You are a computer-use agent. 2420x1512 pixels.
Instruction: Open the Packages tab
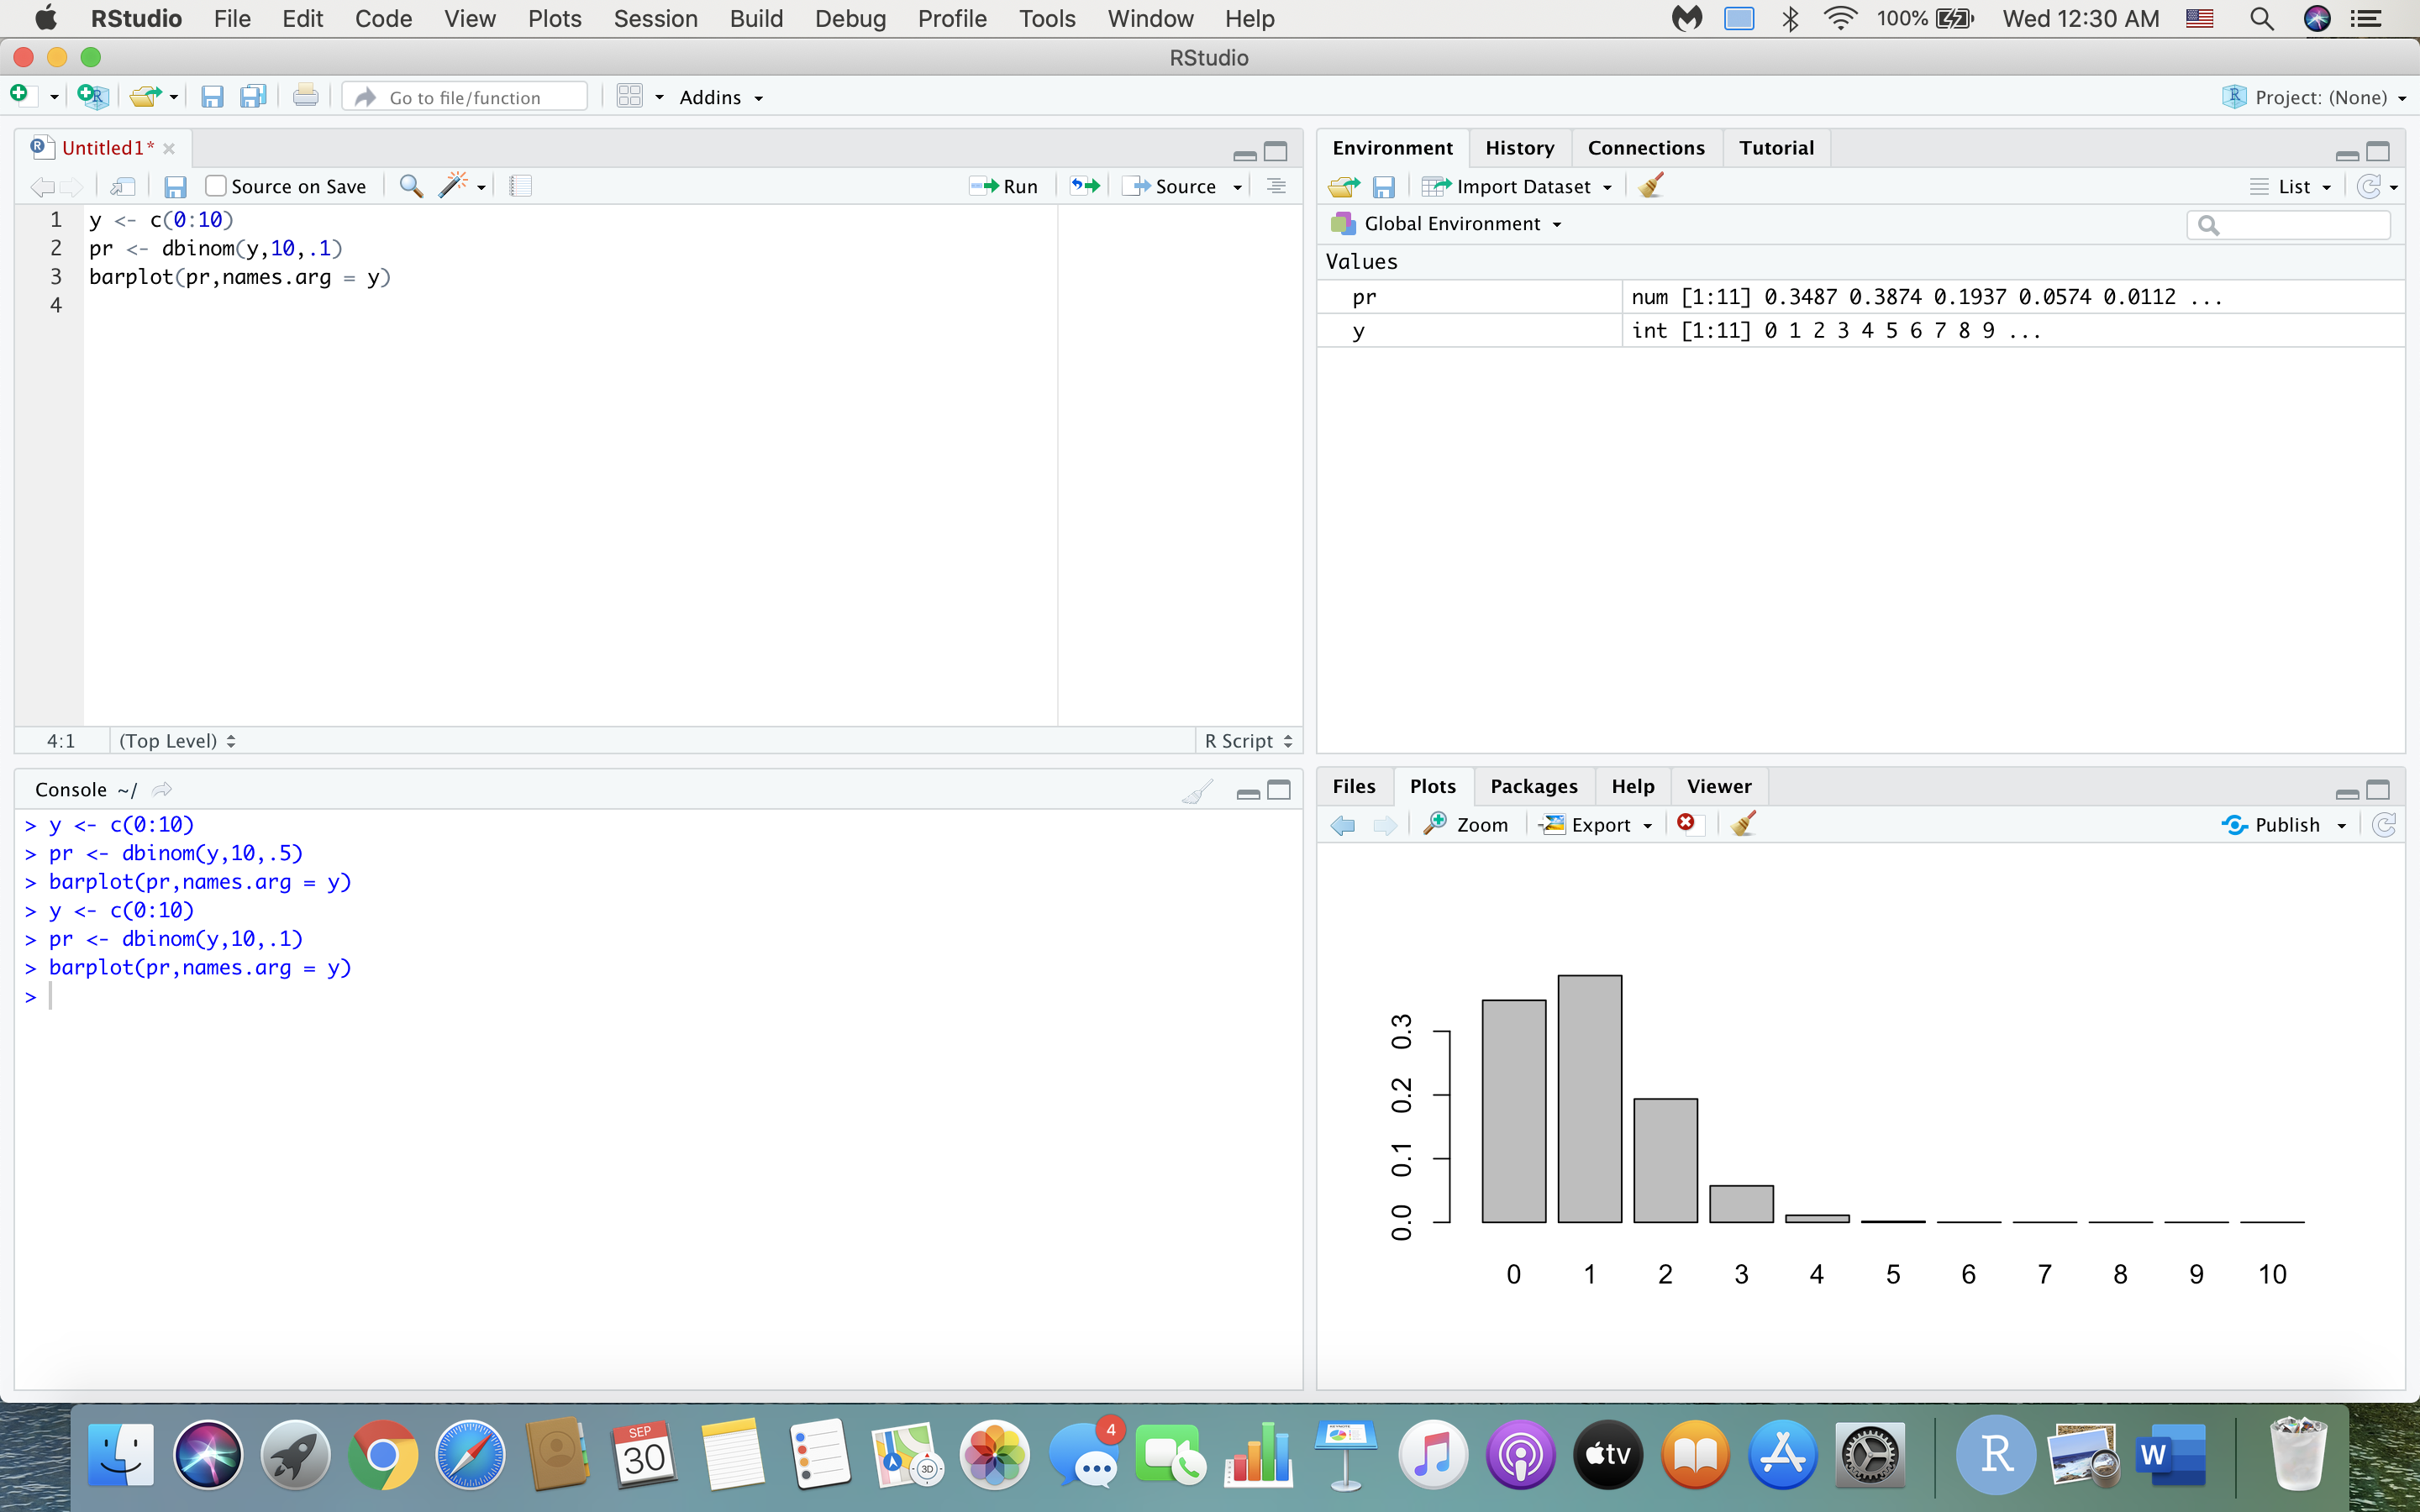coord(1533,786)
